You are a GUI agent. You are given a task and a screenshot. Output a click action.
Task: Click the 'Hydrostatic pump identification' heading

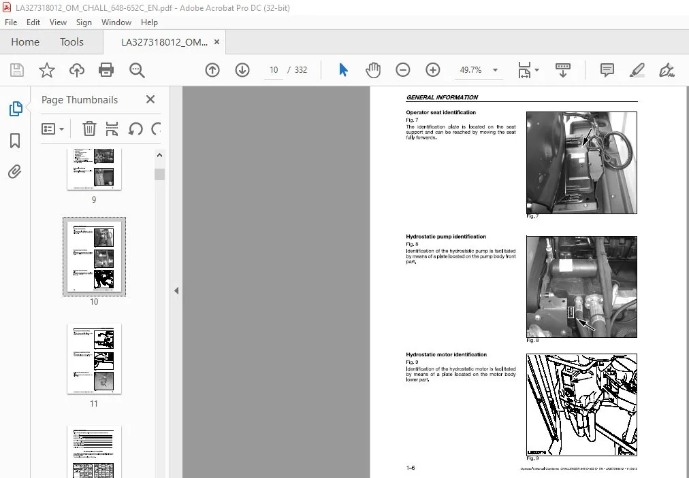446,237
